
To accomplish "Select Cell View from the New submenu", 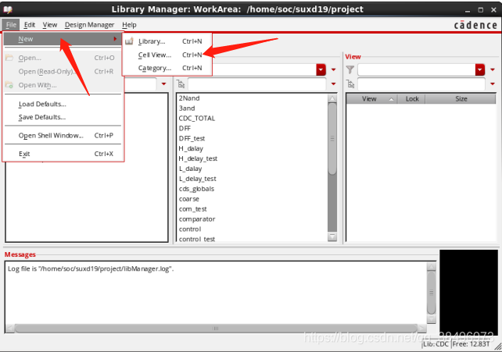I will click(155, 55).
